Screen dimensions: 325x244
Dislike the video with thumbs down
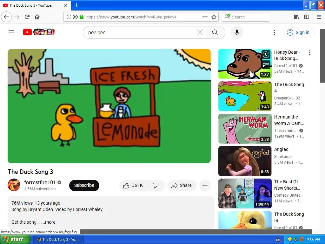click(x=156, y=185)
